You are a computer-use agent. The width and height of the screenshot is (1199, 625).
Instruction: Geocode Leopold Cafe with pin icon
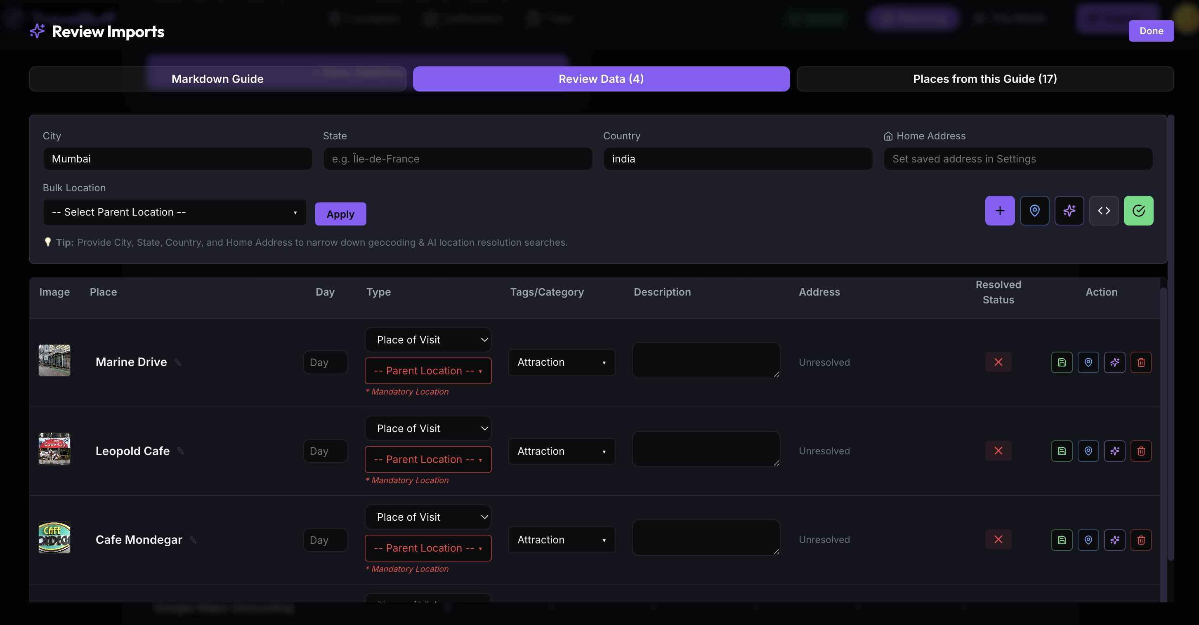click(1088, 451)
